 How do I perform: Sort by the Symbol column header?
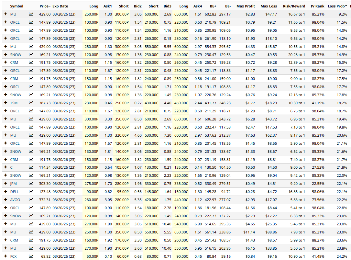coord(16,6)
